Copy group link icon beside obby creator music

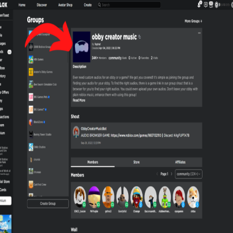coord(140,37)
